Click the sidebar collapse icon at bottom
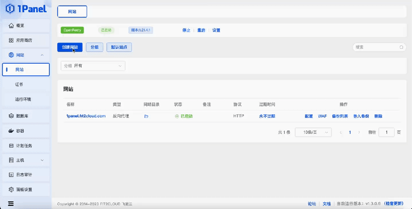412x209 pixels. [11, 204]
